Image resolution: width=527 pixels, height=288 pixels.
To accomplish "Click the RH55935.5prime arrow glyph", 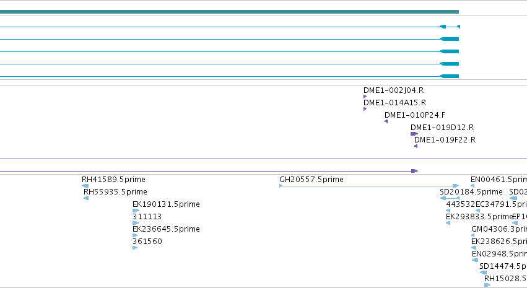I will tap(86, 198).
